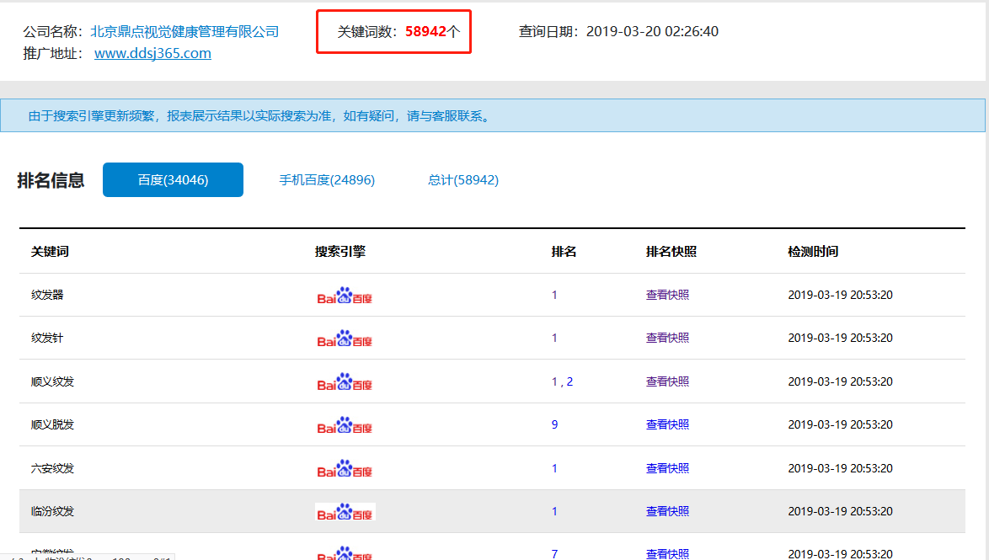Click the query date 2019-03-20 02:26:40
The width and height of the screenshot is (989, 560).
click(652, 31)
